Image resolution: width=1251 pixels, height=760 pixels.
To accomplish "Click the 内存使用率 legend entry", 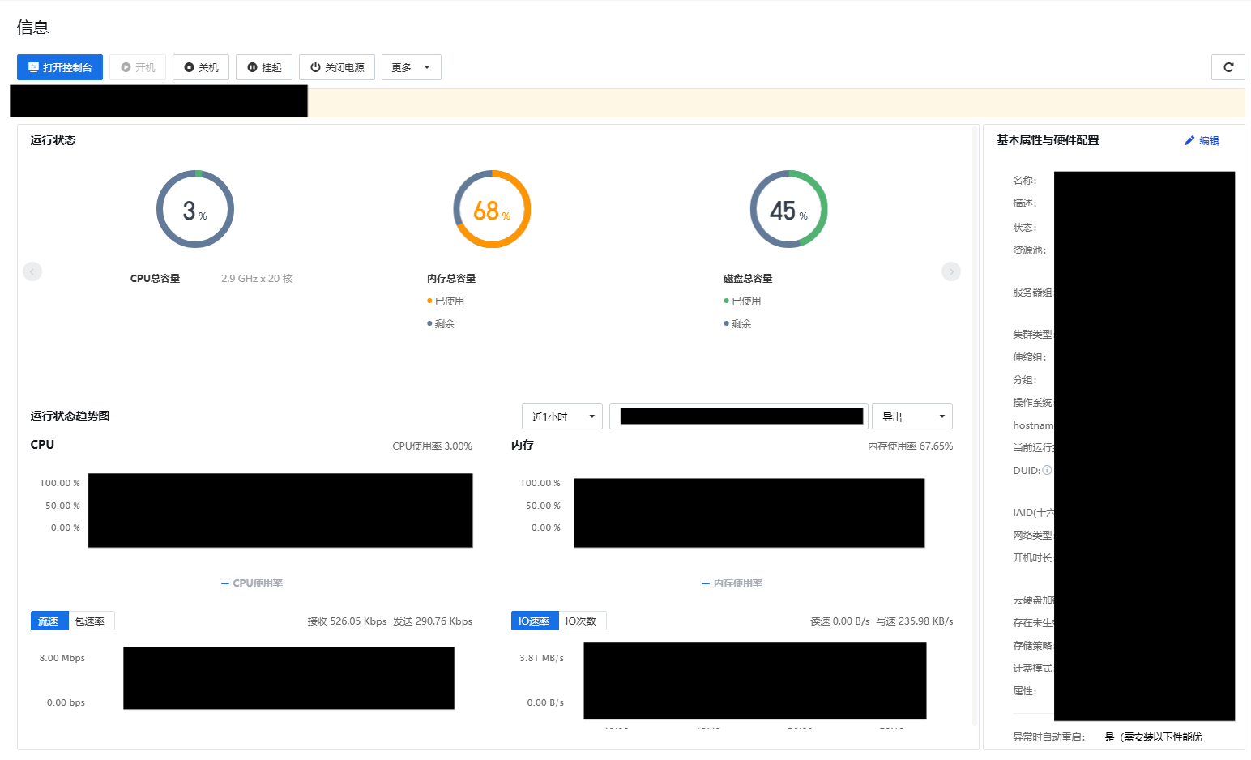I will 732,583.
